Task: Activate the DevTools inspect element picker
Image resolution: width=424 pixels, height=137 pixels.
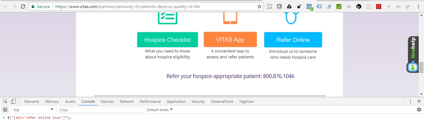Action: pos(5,101)
